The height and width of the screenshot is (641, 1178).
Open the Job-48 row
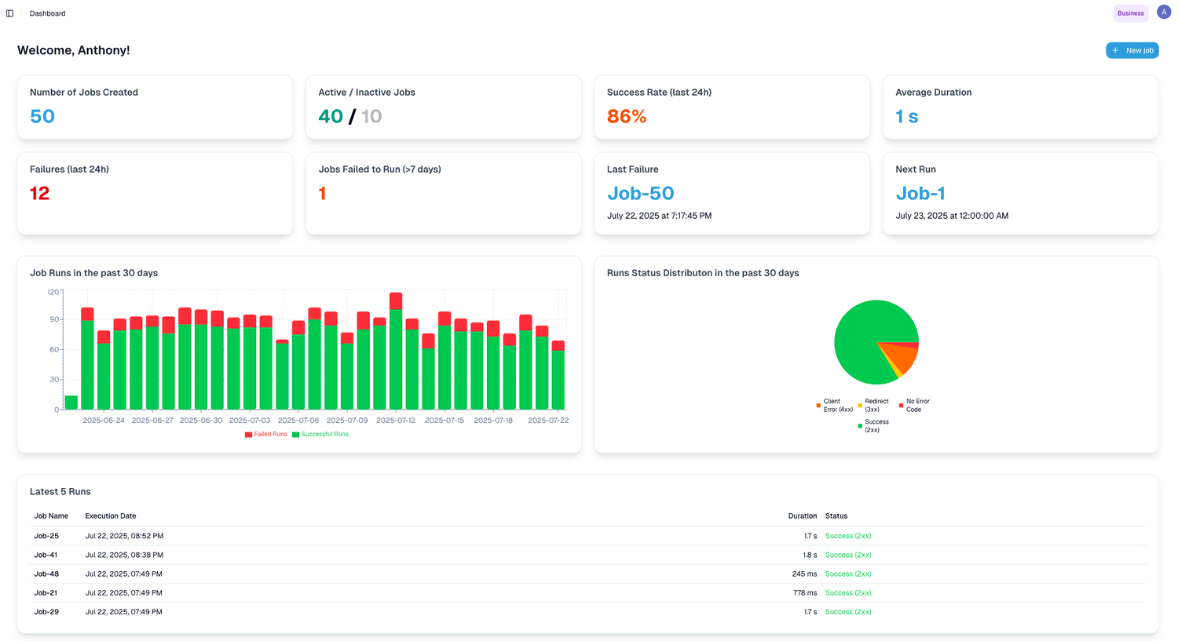pyautogui.click(x=588, y=574)
